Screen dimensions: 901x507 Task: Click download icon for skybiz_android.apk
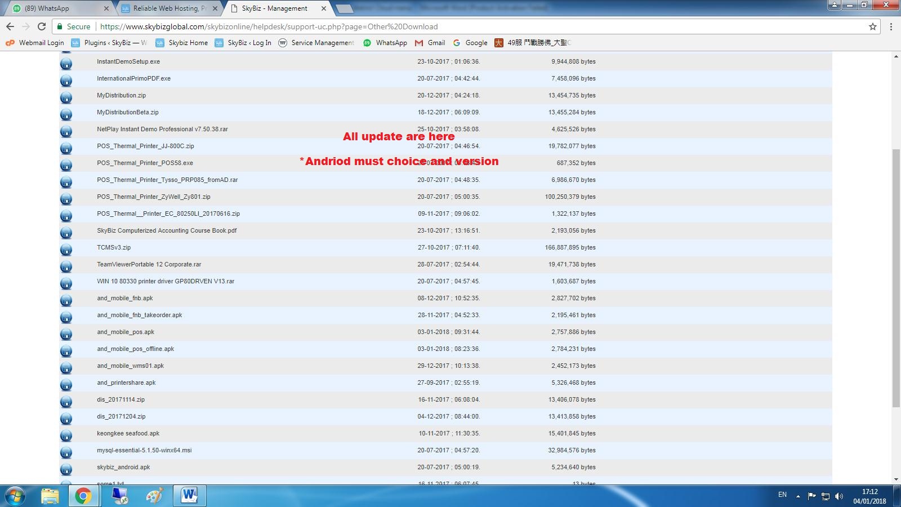click(x=66, y=469)
